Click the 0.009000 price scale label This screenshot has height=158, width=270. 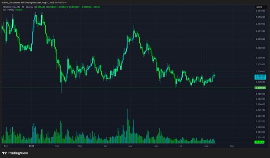pos(260,48)
